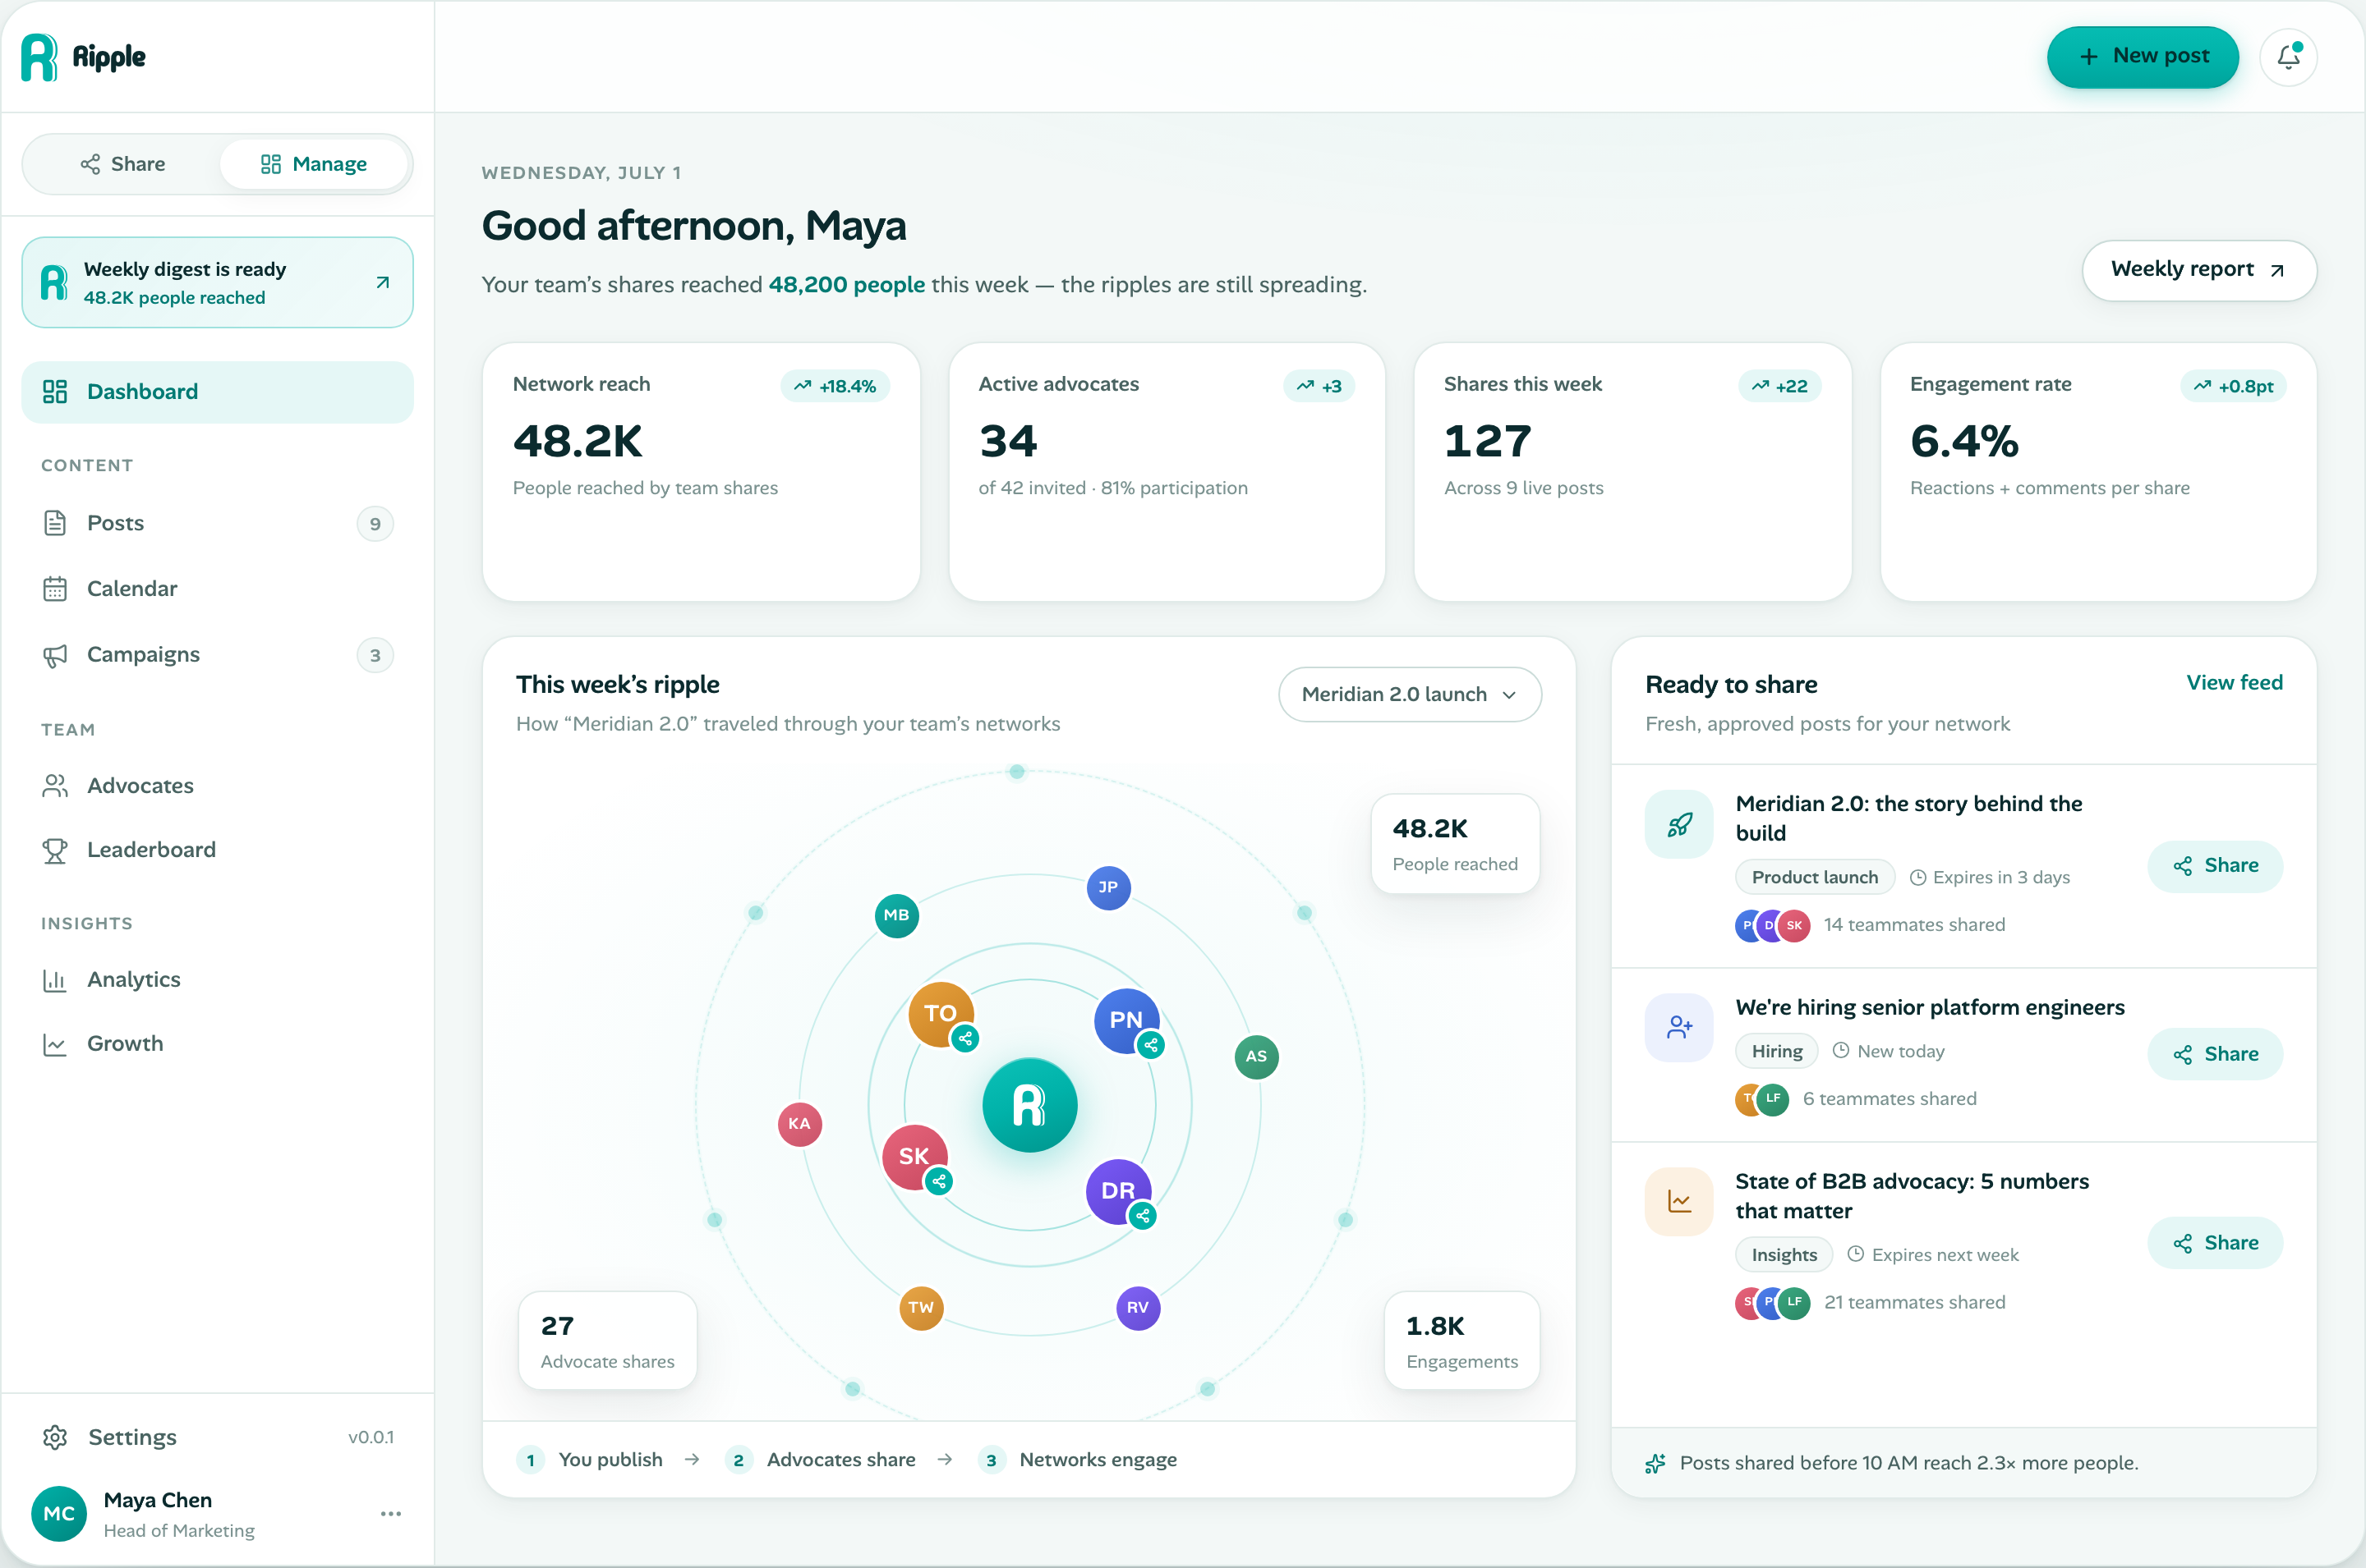This screenshot has width=2366, height=1568.
Task: Click the Insights tag
Action: [1784, 1256]
